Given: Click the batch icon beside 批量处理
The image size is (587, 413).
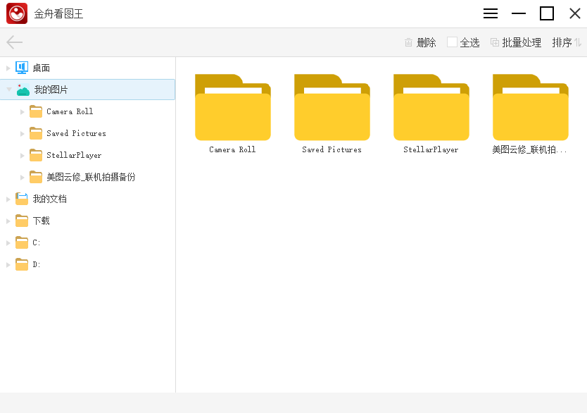Looking at the screenshot, I should [495, 42].
